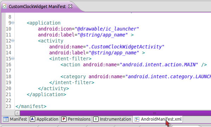Click android:label attribute on line 11
211x127 pixels.
click(x=56, y=35)
